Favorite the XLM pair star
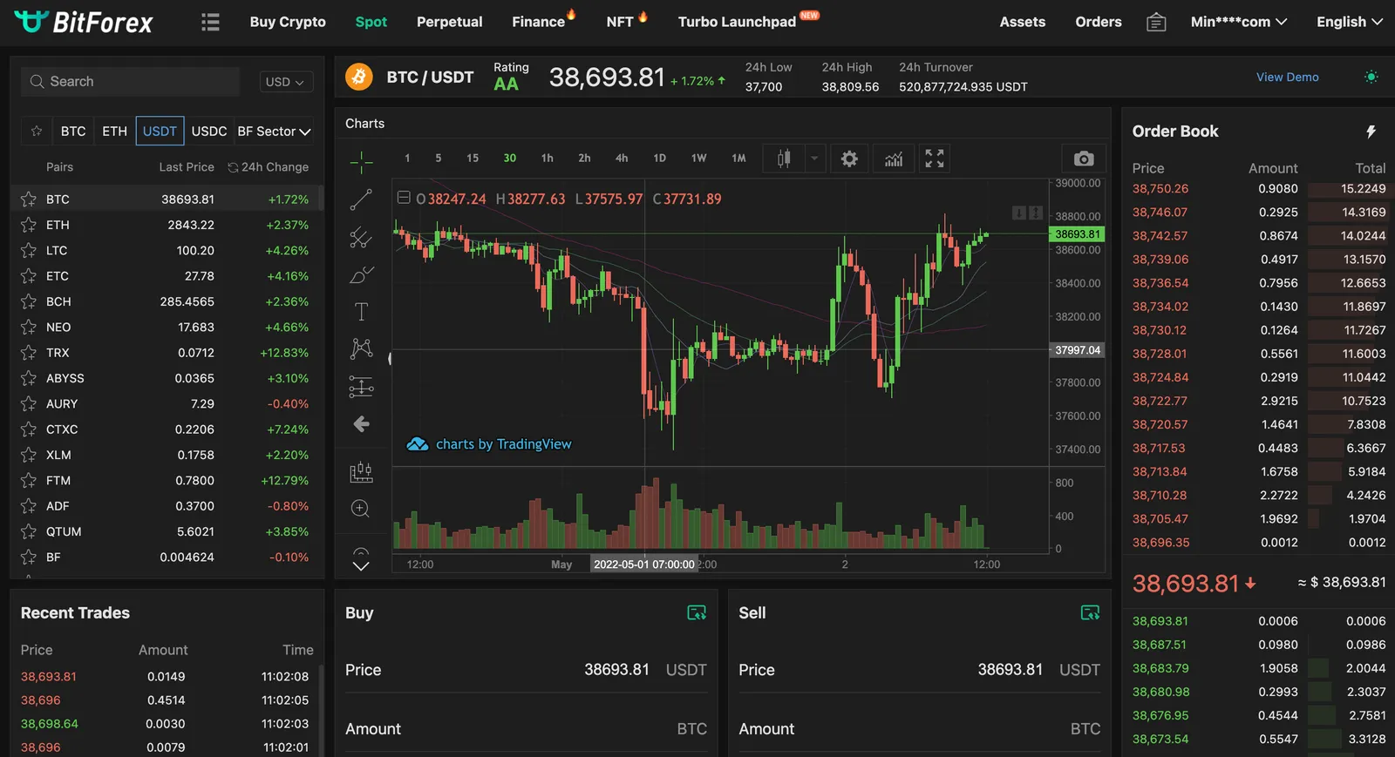 click(x=29, y=455)
